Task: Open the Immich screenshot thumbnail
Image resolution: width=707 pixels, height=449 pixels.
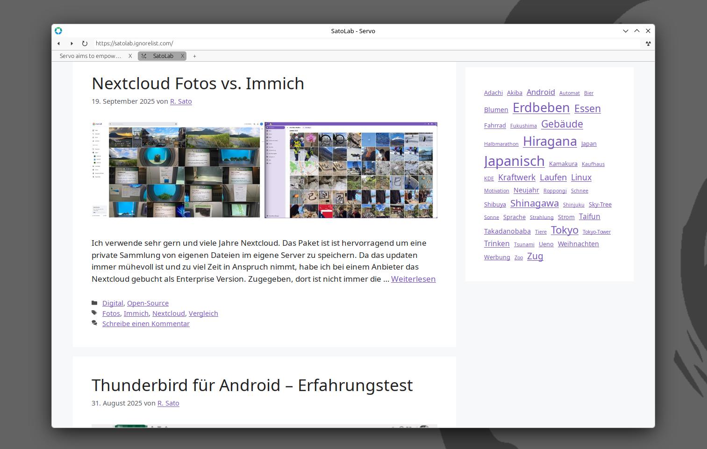Action: pyautogui.click(x=177, y=170)
